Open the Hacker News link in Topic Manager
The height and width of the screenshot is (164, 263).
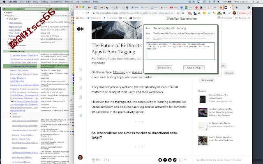[x=15, y=27]
